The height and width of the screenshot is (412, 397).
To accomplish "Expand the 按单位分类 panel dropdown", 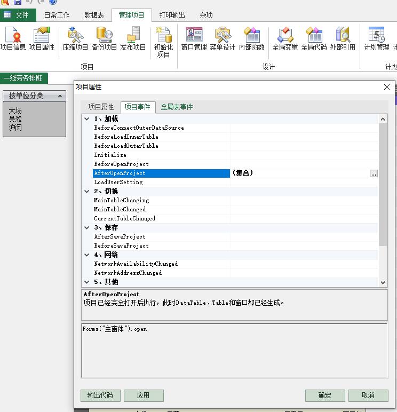I will click(x=60, y=96).
